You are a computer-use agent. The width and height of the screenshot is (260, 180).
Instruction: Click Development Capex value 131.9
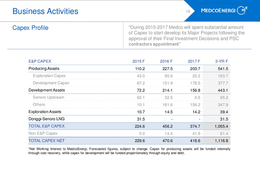pyautogui.click(x=167, y=83)
